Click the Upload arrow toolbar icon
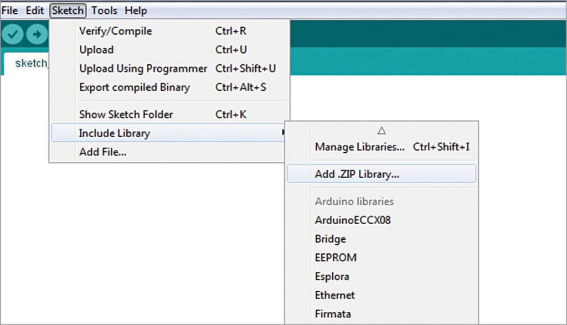This screenshot has height=325, width=567. click(37, 34)
